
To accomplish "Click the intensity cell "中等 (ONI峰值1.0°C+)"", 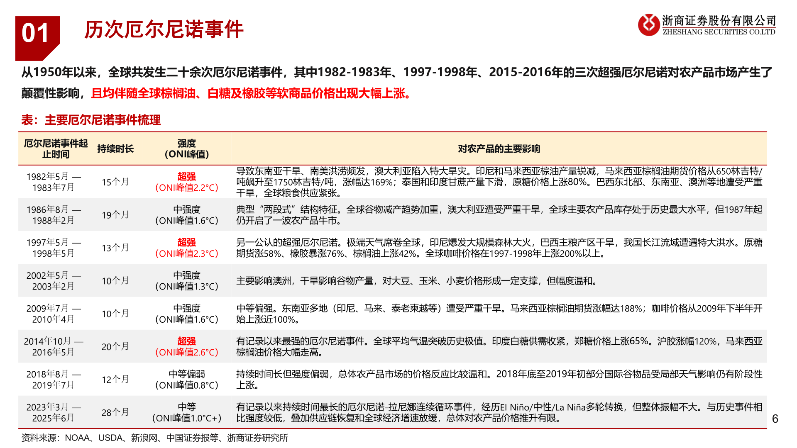I will (x=187, y=412).
